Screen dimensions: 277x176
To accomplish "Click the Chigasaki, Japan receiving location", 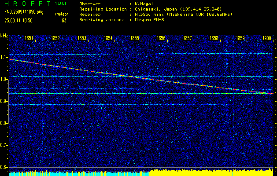I will (177, 9).
